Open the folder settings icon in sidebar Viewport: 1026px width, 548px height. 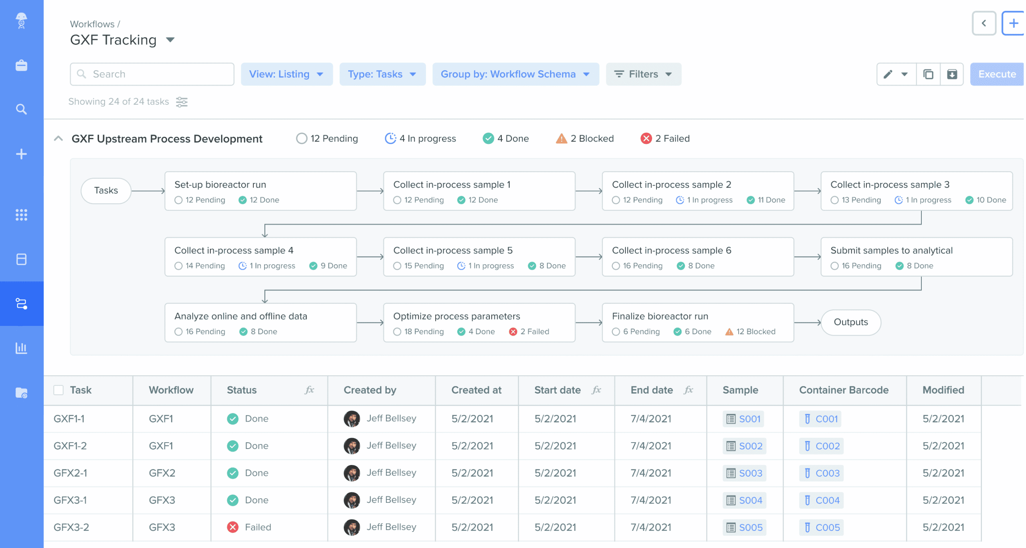click(21, 392)
